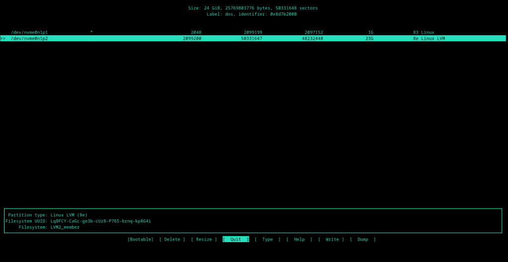Activate the highlighted Quit option
This screenshot has height=262, width=508.
pyautogui.click(x=235, y=239)
